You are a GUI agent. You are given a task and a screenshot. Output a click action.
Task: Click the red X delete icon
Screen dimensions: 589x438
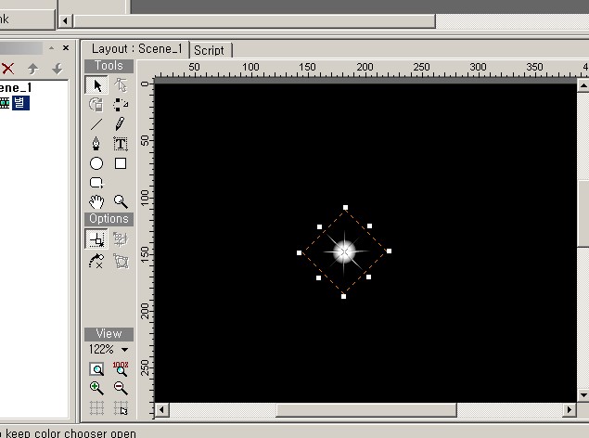point(8,69)
